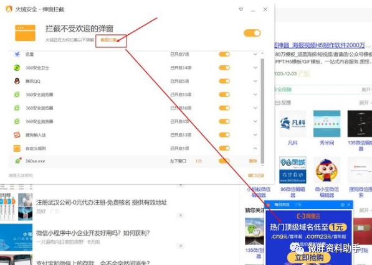This screenshot has height=265, width=372.
Task: Toggle the switch in the 已开启3项 row
Action: (x=224, y=121)
